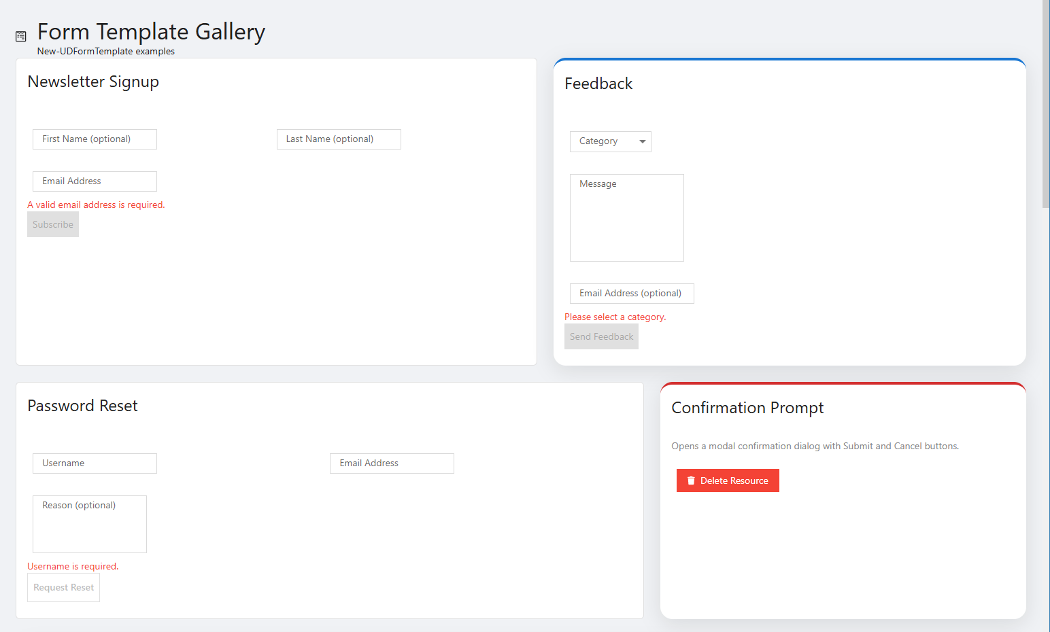Focus the Password Reset Email Address field

pos(392,463)
